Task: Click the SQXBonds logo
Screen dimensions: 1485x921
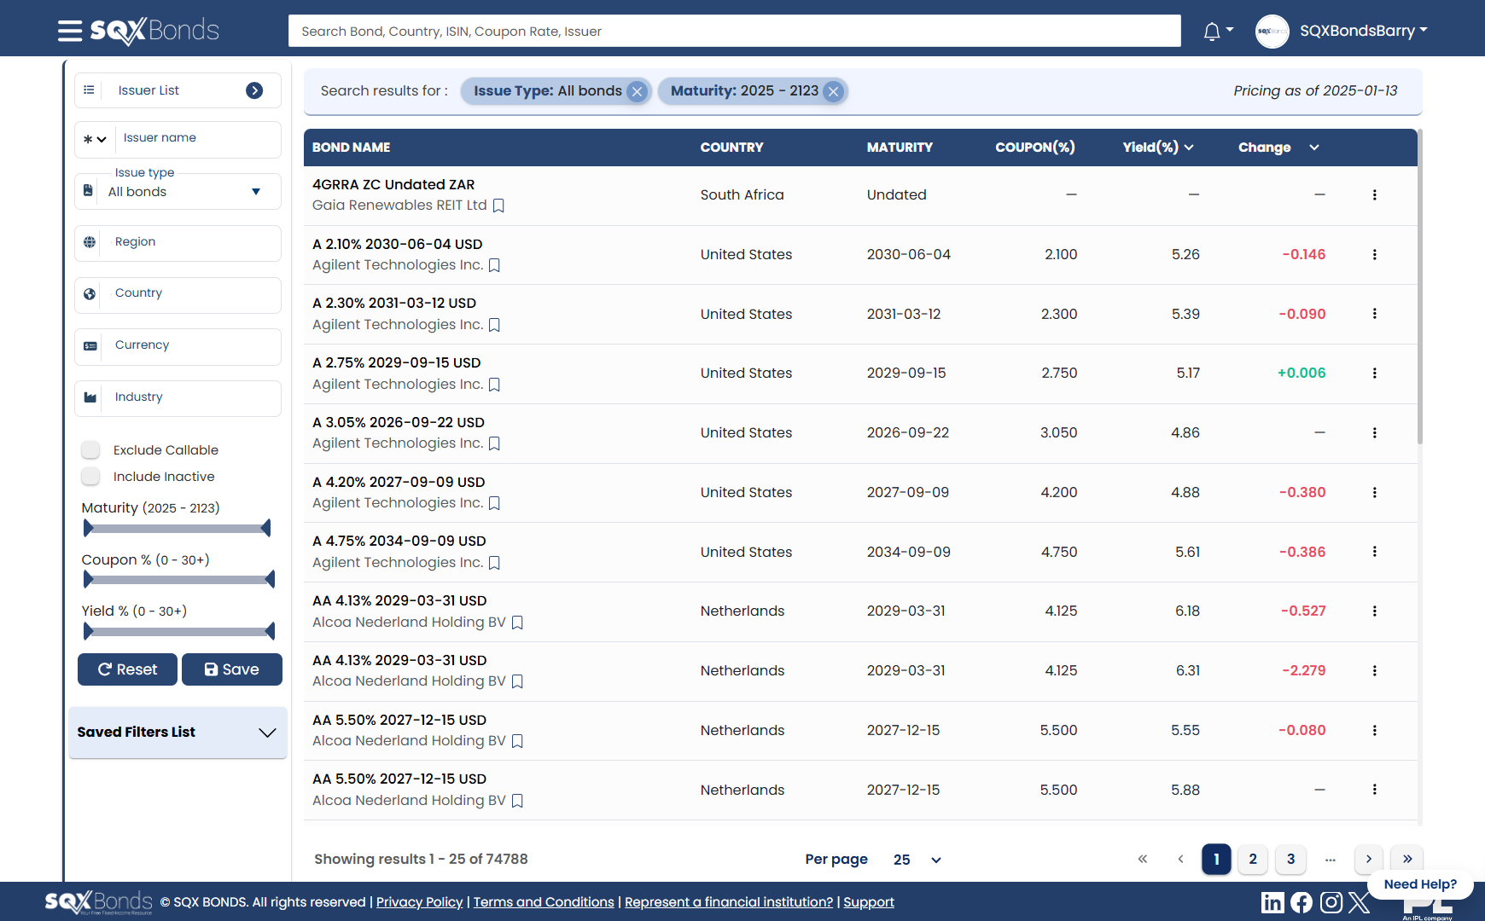Action: pyautogui.click(x=154, y=32)
